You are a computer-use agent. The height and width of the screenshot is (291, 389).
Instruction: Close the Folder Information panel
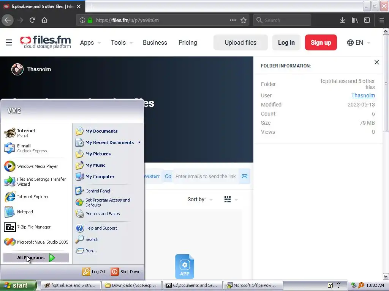pyautogui.click(x=376, y=63)
